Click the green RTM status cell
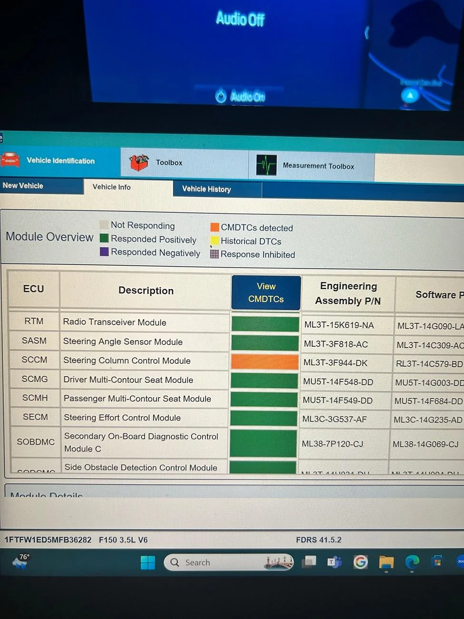 coord(265,324)
